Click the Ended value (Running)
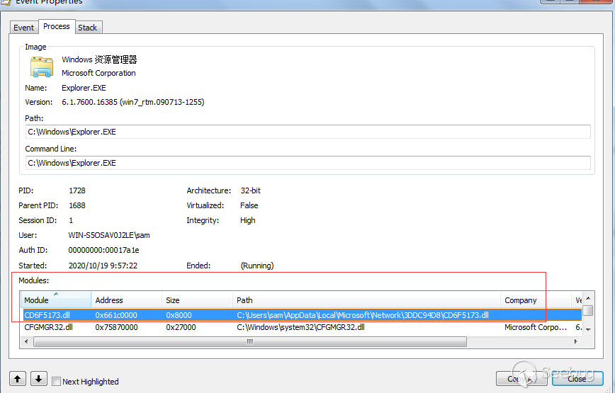Screen dimensions: 615x393 (257, 266)
